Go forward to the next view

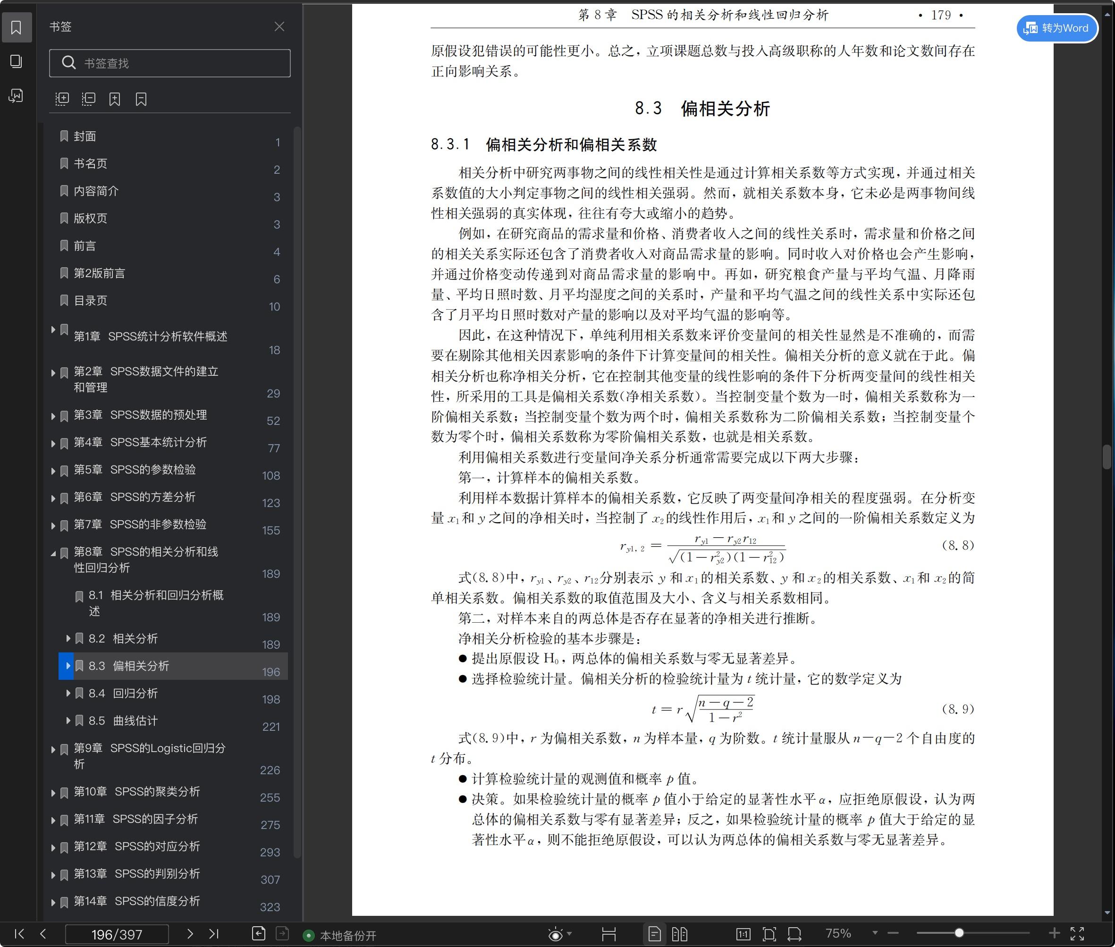click(282, 934)
